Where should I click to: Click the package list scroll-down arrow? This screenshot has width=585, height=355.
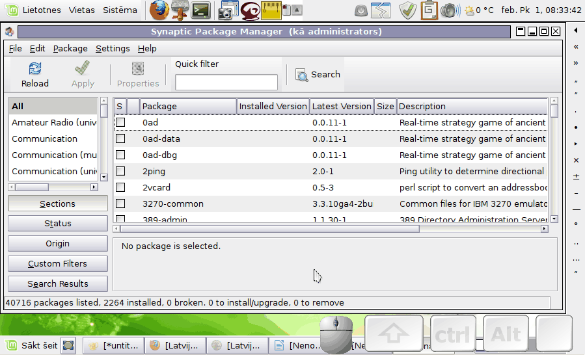554,219
